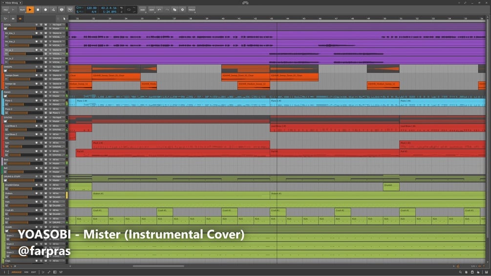Click the time signature 4/4 field
This screenshot has width=491, height=276.
[x=94, y=12]
